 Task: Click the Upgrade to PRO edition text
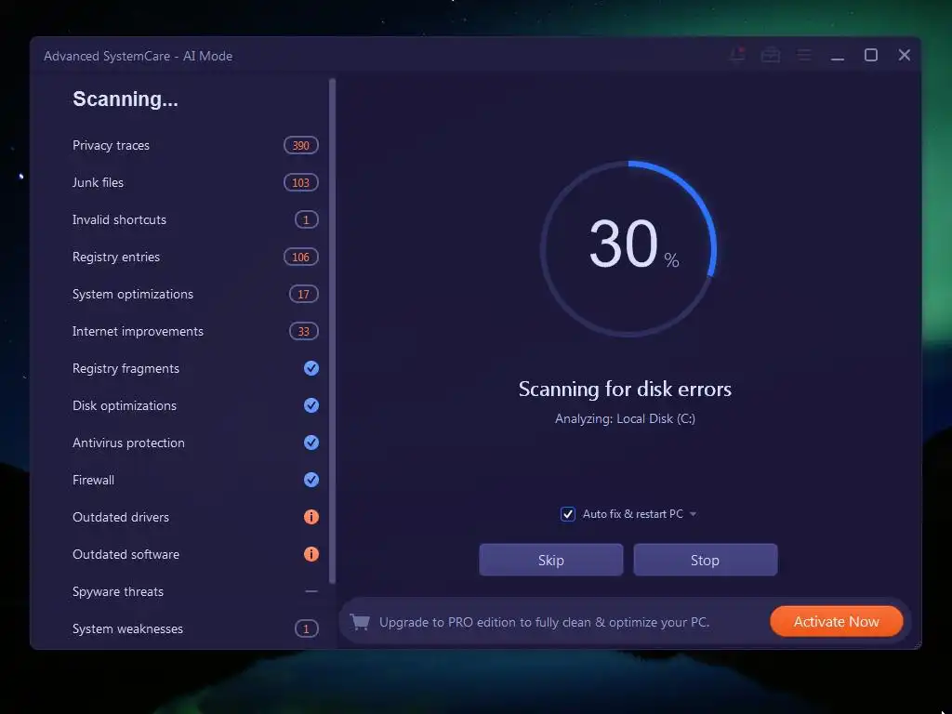[545, 622]
